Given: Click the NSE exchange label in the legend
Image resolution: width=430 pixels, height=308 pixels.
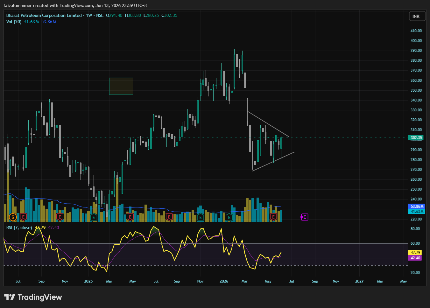Looking at the screenshot, I should point(100,15).
